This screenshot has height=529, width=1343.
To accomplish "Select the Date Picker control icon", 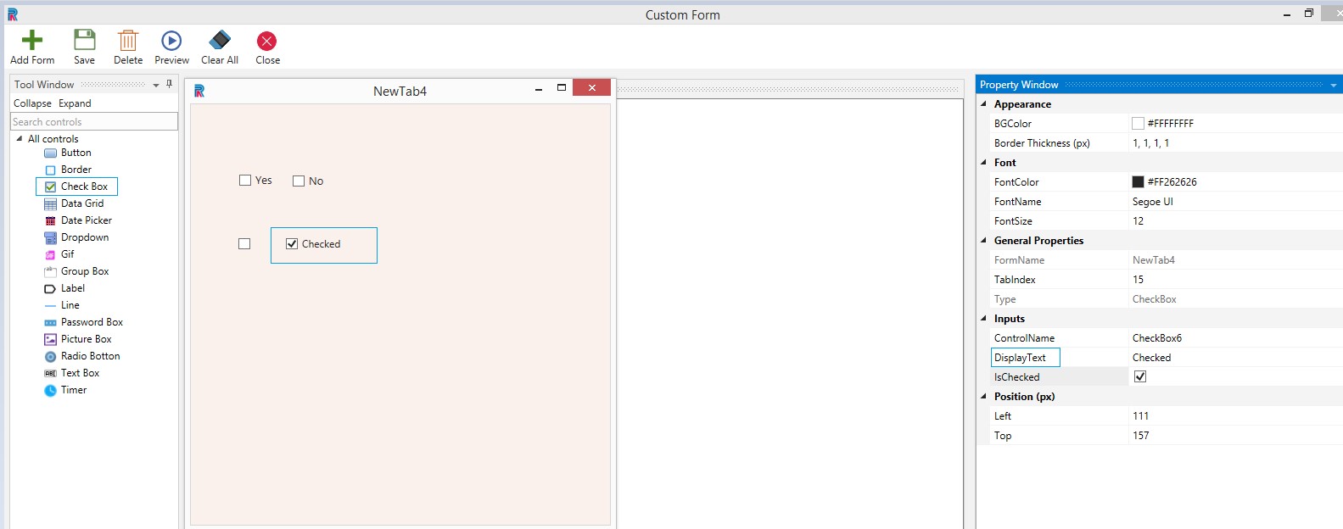I will (50, 220).
